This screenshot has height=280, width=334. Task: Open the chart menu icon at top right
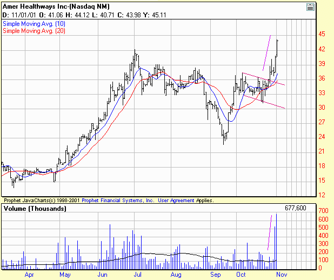click(310, 7)
